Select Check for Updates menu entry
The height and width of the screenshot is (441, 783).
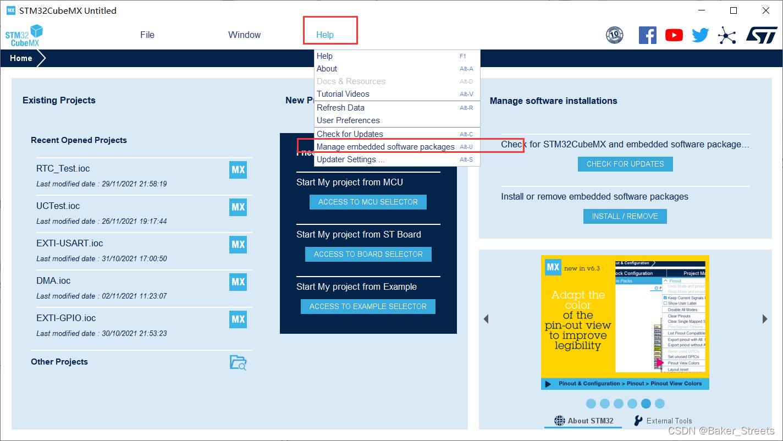tap(397, 134)
